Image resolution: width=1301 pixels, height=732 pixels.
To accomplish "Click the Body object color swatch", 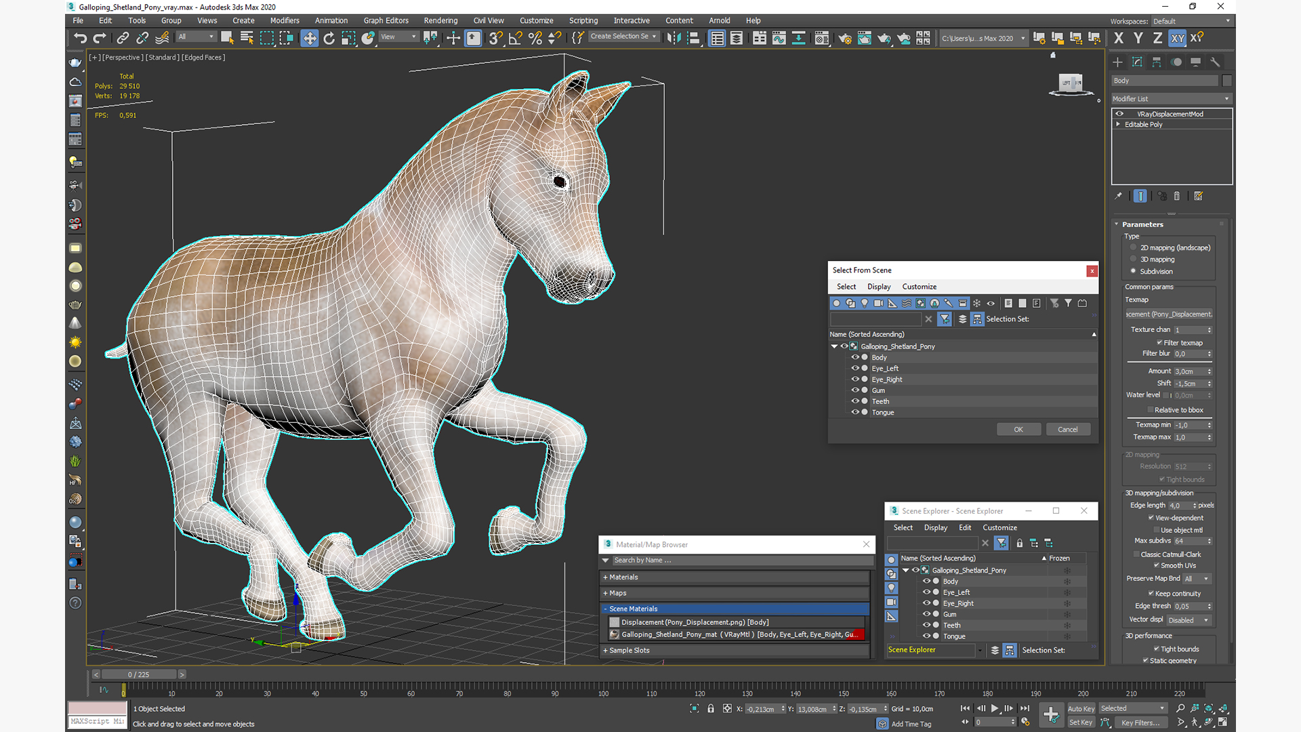I will (x=1227, y=81).
